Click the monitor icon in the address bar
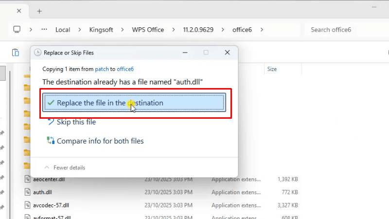Viewport: 389px width, 219px height. point(17,30)
